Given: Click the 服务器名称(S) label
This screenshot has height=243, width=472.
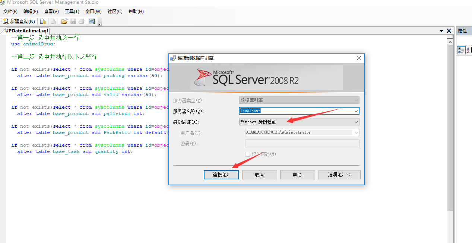Looking at the screenshot, I should 189,111.
